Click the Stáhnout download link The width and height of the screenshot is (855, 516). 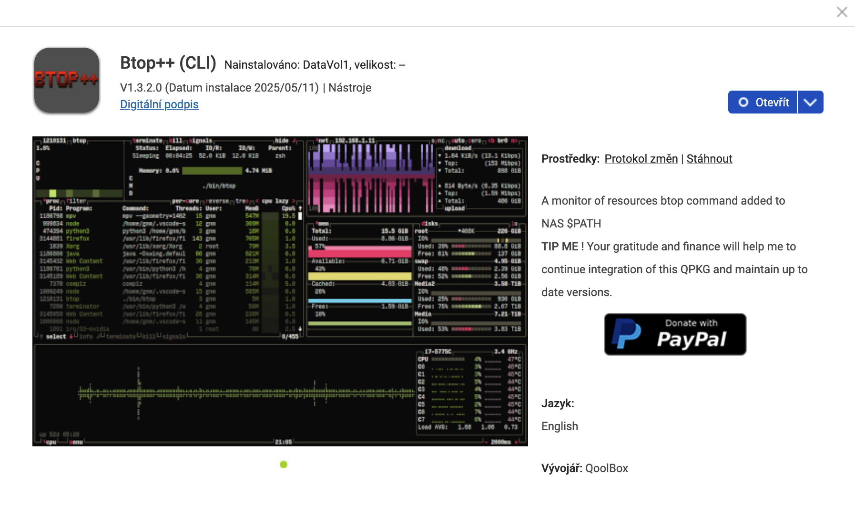tap(709, 159)
